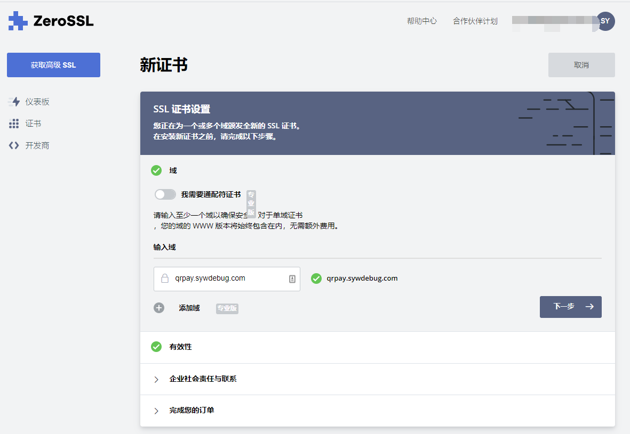Select the 仪表板 lightning icon in sidebar

(14, 102)
